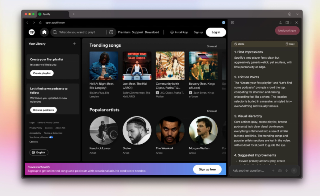Click 'BigXthaPlug, Ella Langley' artist text
Image resolution: width=320 pixels, height=196 pixels.
click(99, 95)
